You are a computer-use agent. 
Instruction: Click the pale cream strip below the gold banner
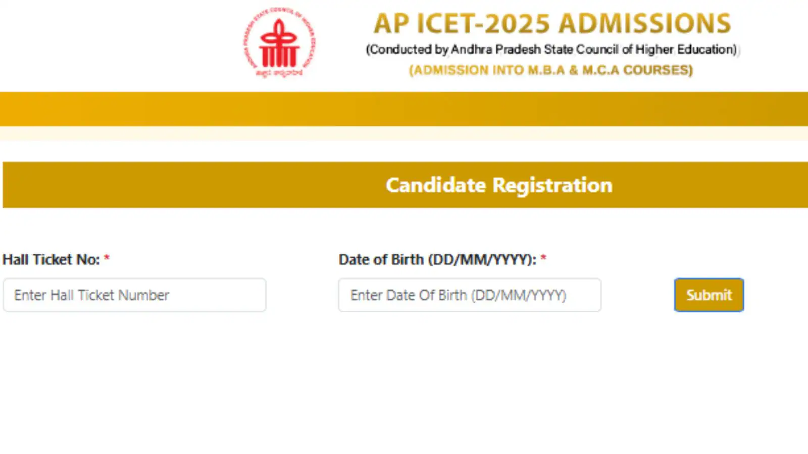tap(404, 133)
